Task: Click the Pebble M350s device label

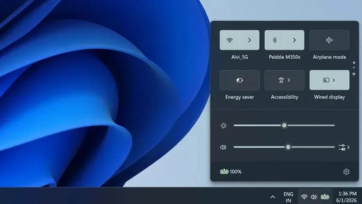Action: point(284,57)
